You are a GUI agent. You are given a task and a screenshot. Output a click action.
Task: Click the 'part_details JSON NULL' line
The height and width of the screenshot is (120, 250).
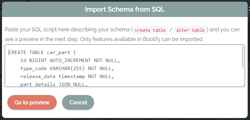pos(54,84)
